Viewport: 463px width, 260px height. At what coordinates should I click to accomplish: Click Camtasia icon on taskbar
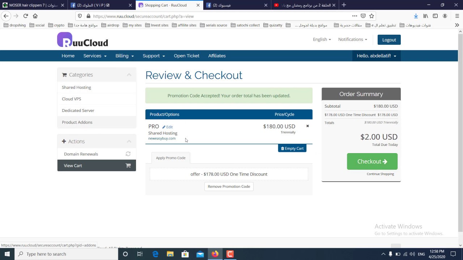[230, 254]
